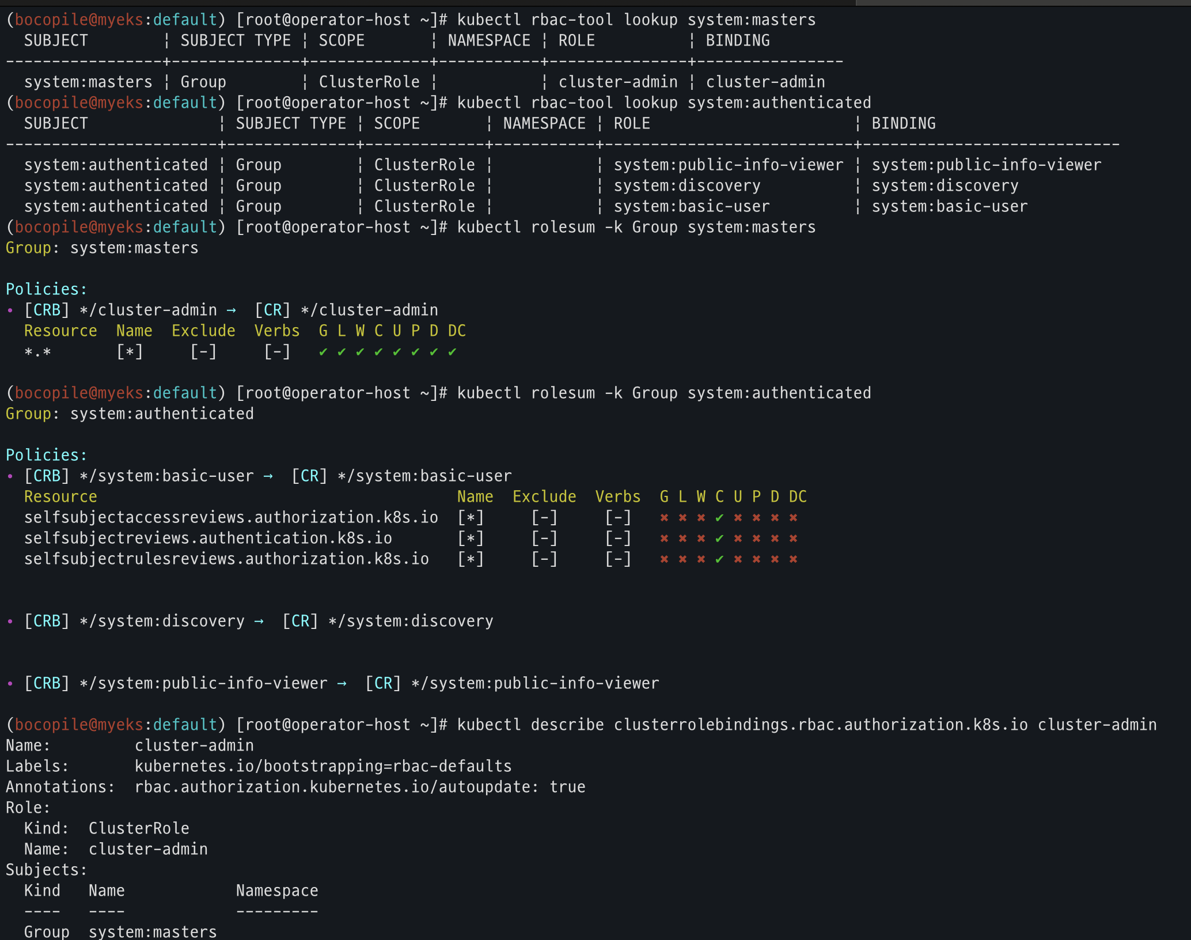
Task: Click red X under G in selfsubjectreviews row
Action: point(664,539)
